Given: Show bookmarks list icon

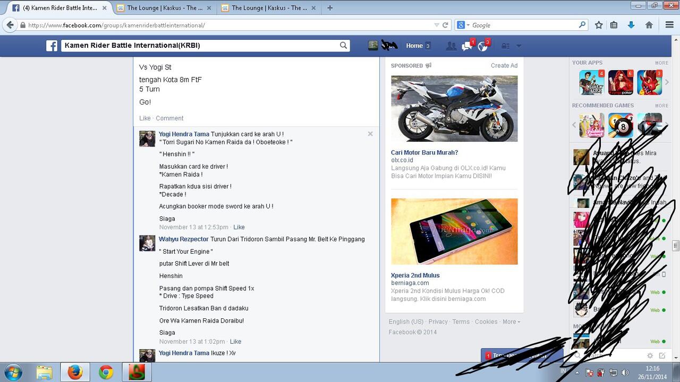Looking at the screenshot, I should point(614,25).
